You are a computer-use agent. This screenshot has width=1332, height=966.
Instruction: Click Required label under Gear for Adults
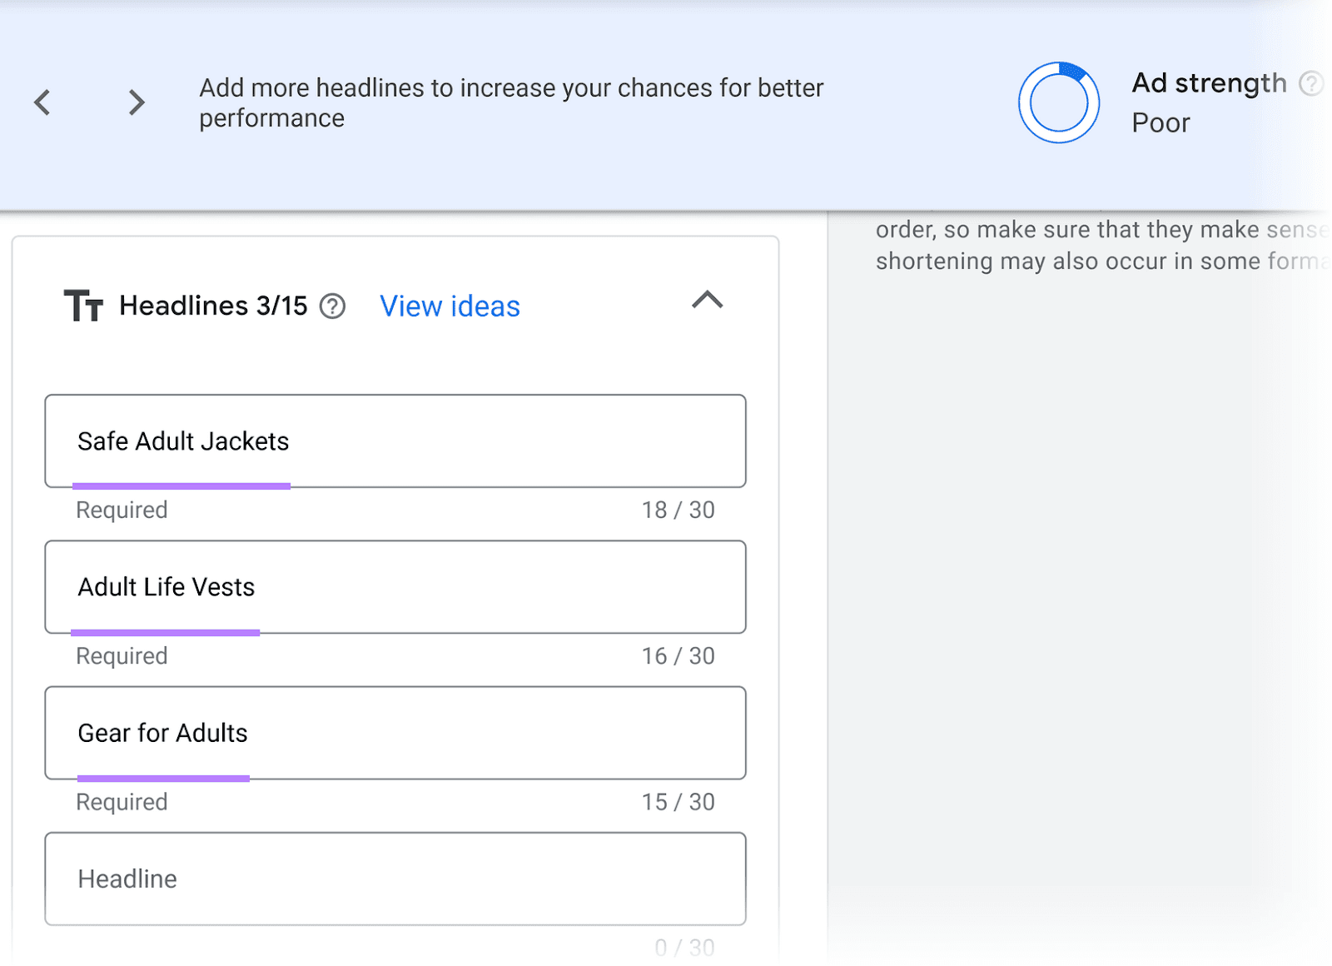(122, 802)
